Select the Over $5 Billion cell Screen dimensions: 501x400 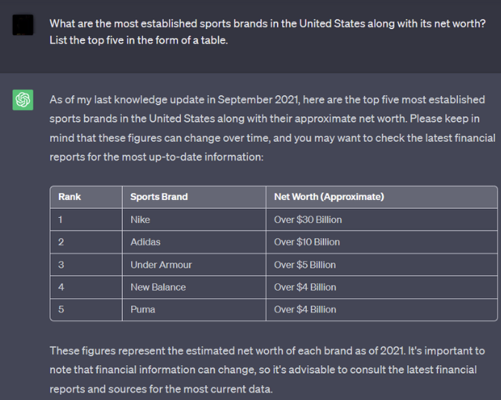pos(382,265)
